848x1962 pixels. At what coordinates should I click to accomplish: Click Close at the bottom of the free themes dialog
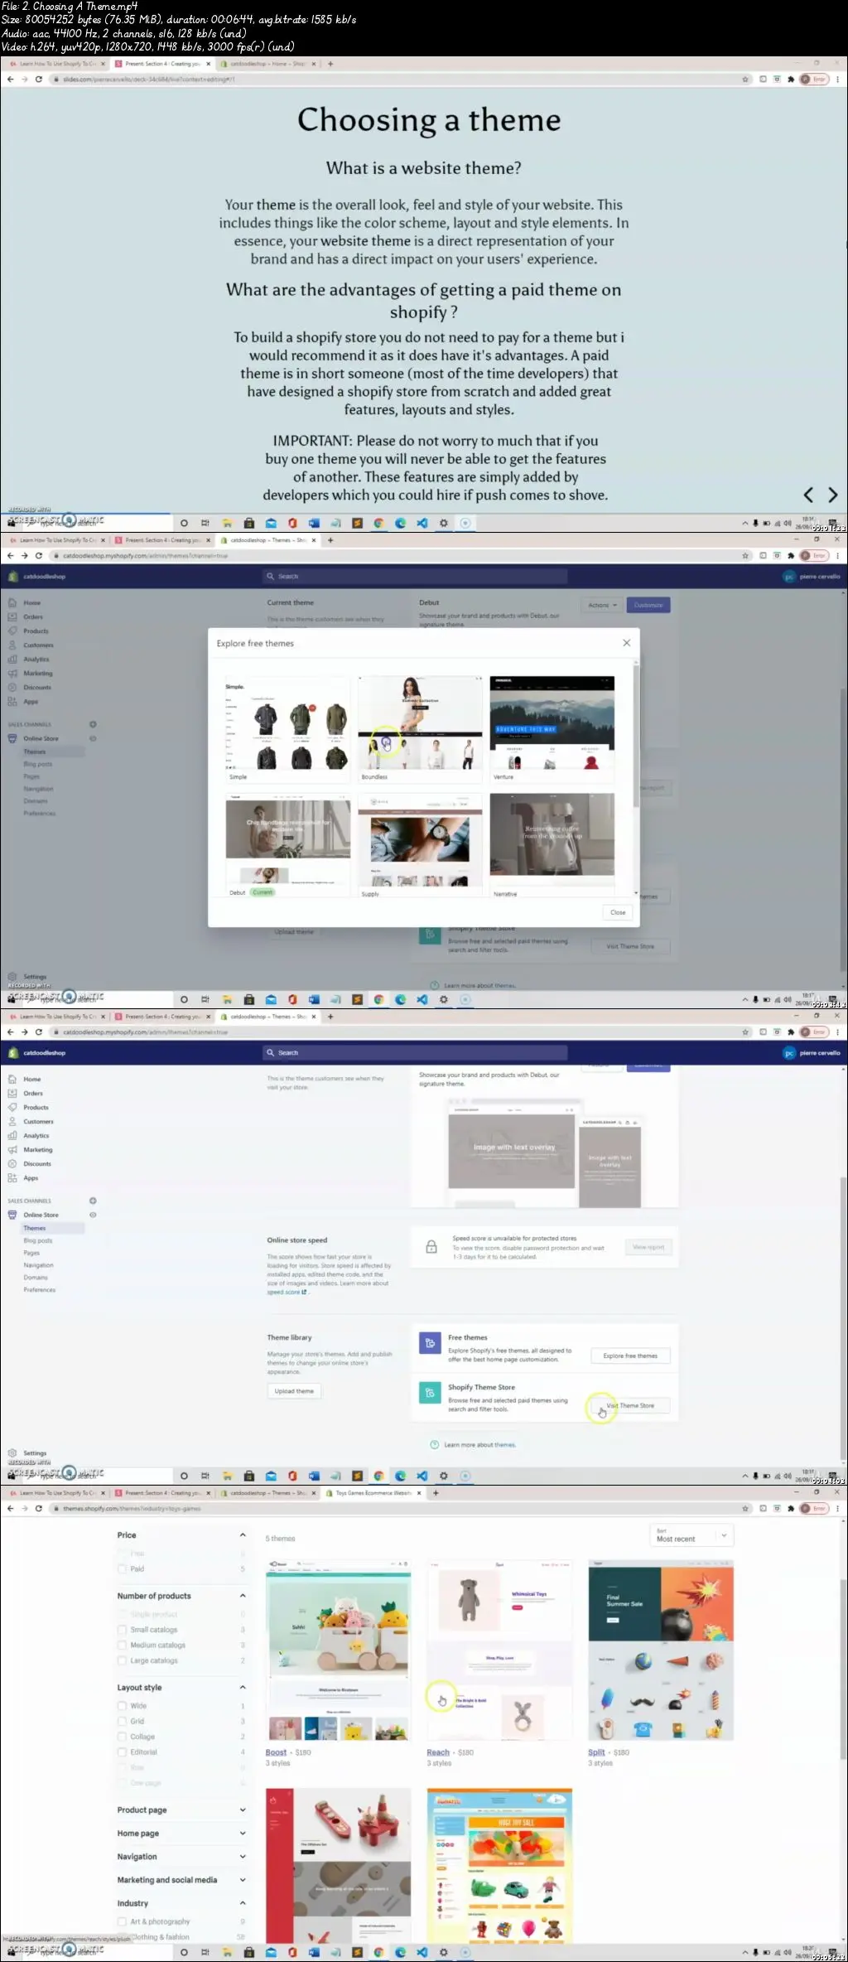(618, 912)
